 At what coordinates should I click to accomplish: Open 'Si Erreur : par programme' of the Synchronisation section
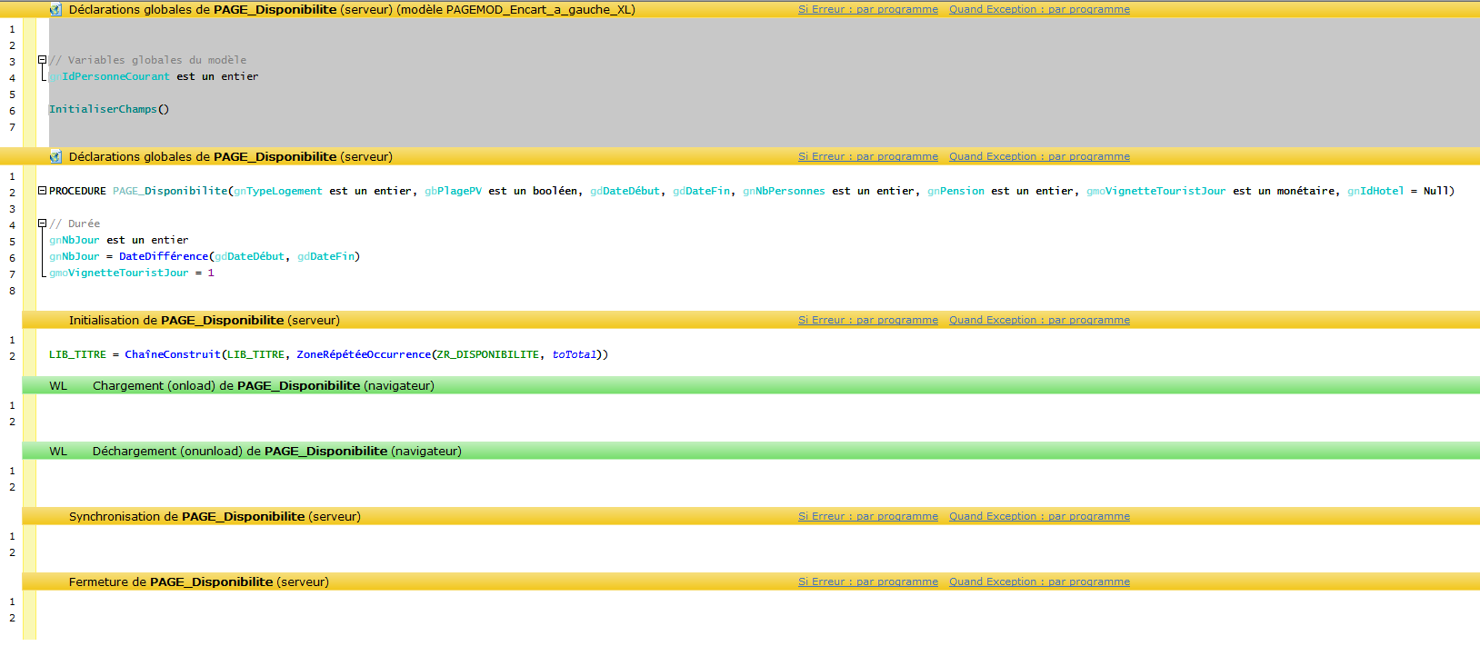[x=868, y=516]
